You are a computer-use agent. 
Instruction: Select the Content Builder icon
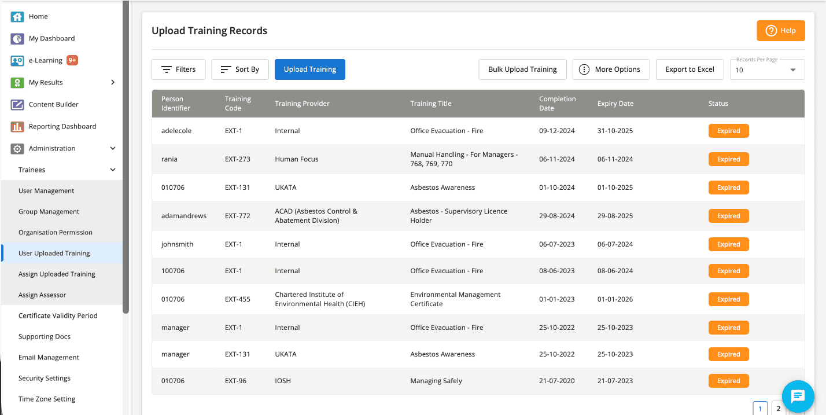(x=17, y=105)
